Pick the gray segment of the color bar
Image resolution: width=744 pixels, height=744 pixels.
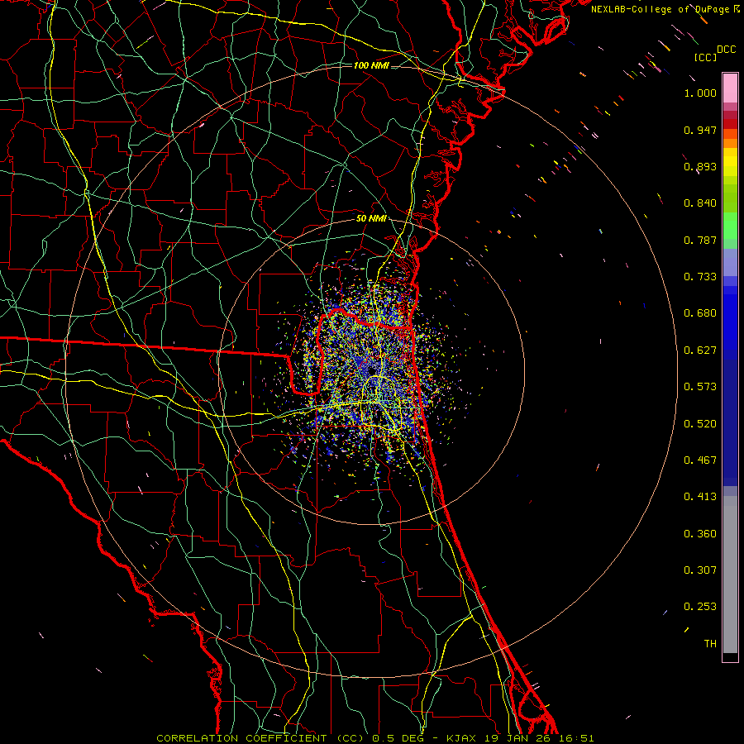click(730, 575)
